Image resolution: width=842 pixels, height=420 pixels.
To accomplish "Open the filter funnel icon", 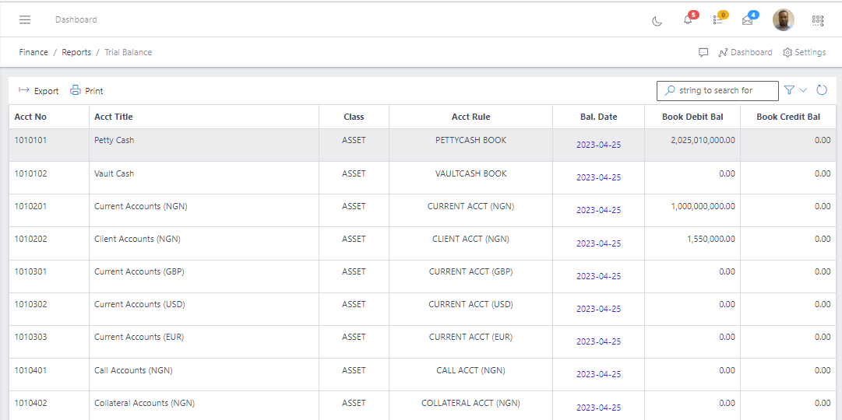I will click(789, 90).
